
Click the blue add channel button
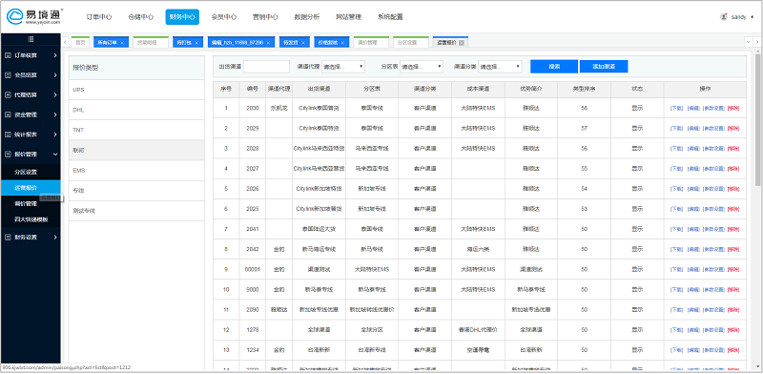coord(604,67)
